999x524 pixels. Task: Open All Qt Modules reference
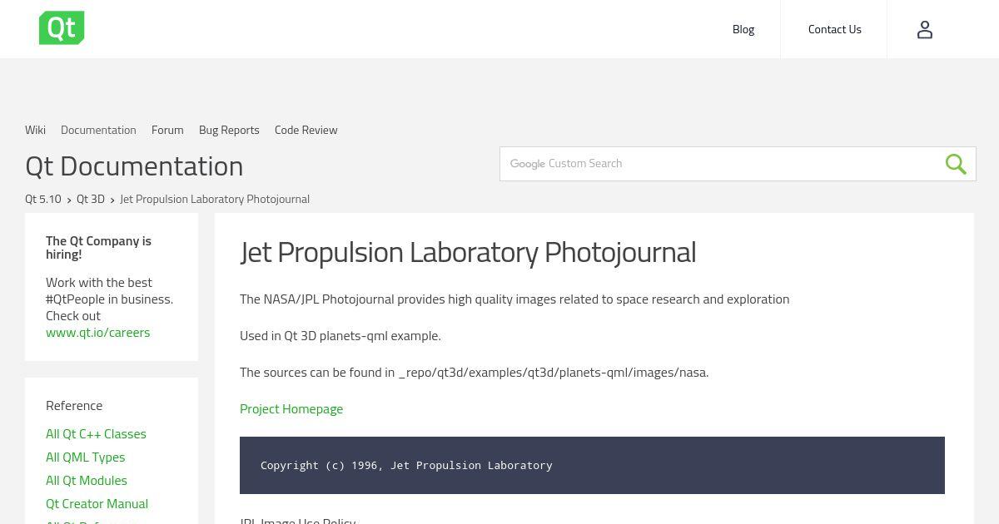tap(87, 480)
